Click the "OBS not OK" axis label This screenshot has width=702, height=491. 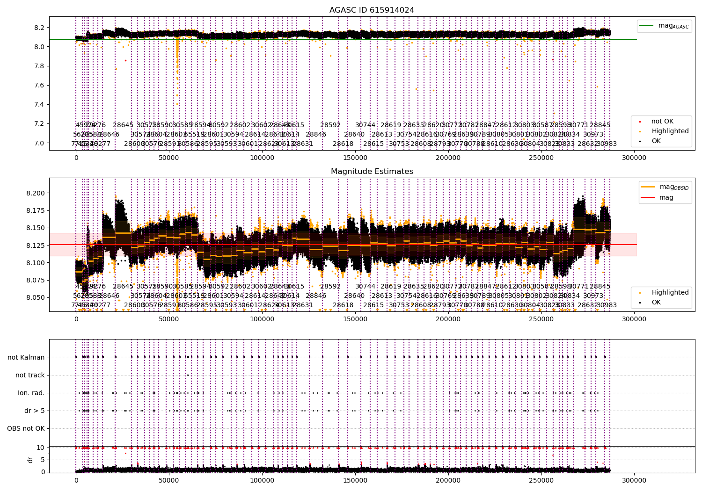pos(26,429)
